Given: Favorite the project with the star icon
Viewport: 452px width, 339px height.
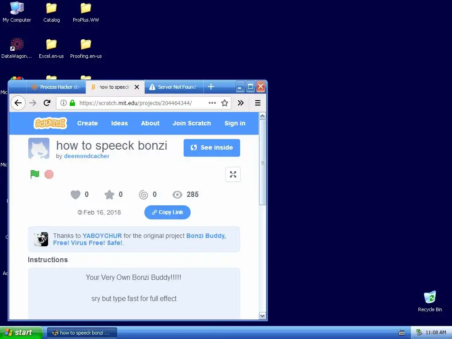Looking at the screenshot, I should pos(109,195).
